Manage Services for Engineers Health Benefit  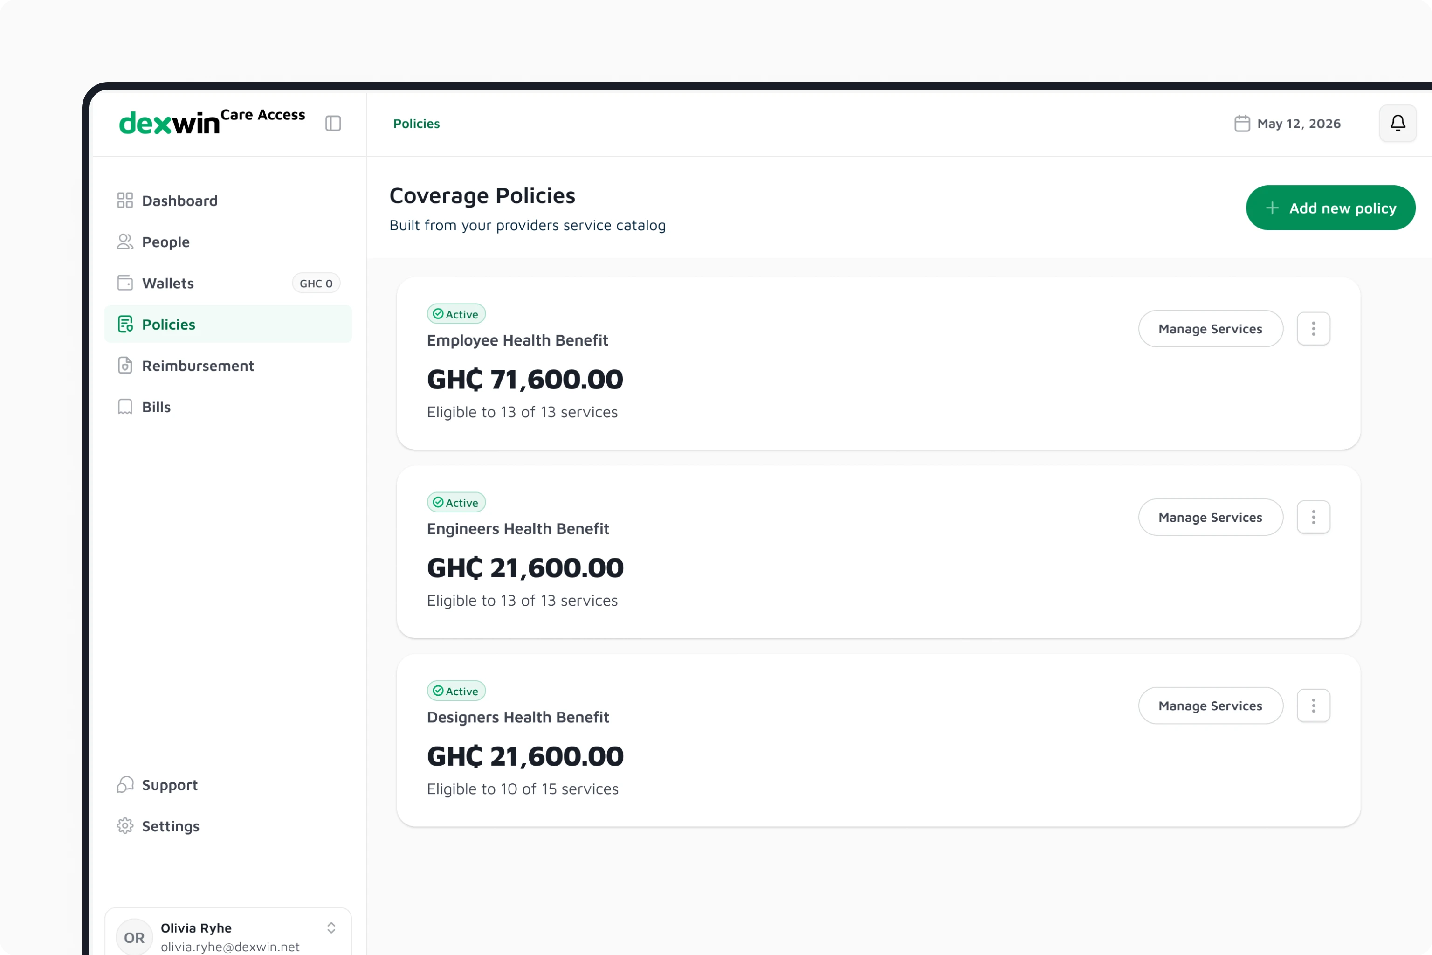[x=1211, y=517]
